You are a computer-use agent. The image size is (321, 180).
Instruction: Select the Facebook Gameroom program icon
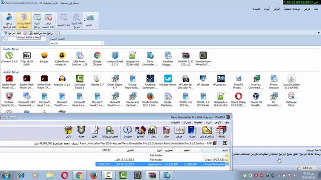coord(150,82)
